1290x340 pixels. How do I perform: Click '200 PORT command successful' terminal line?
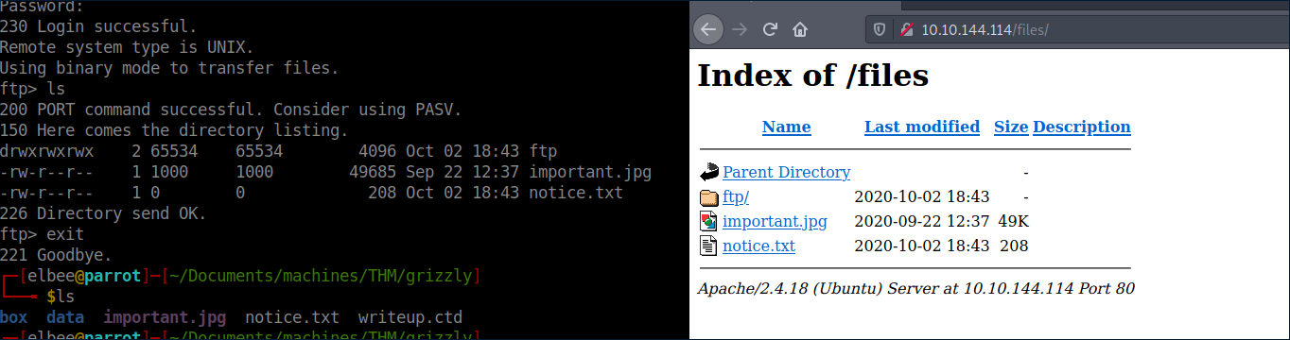click(x=231, y=110)
